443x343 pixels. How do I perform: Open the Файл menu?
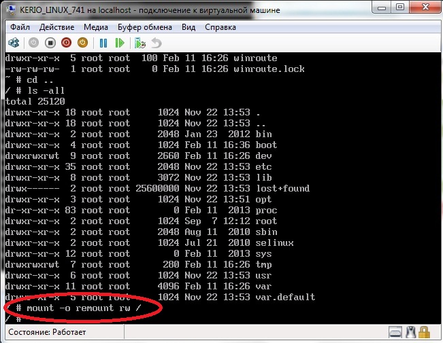point(20,27)
